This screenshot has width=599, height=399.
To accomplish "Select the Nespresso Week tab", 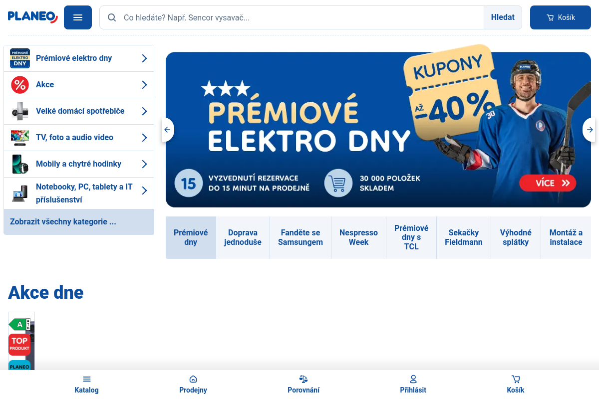I will click(x=358, y=237).
